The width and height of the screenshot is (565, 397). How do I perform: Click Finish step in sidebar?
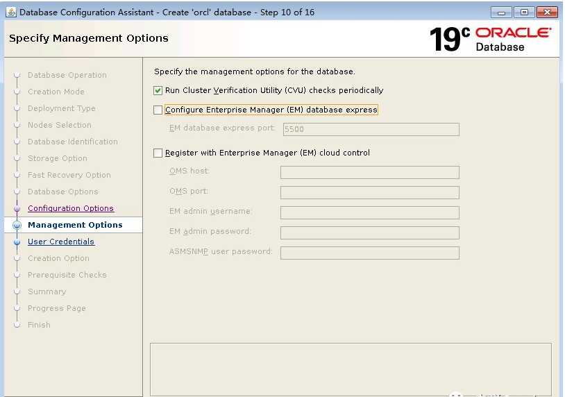(39, 325)
